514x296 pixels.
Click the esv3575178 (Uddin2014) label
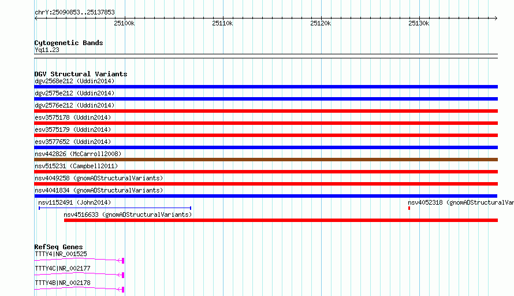pos(73,117)
